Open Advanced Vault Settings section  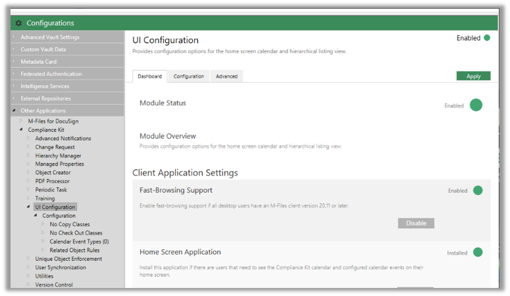click(67, 37)
